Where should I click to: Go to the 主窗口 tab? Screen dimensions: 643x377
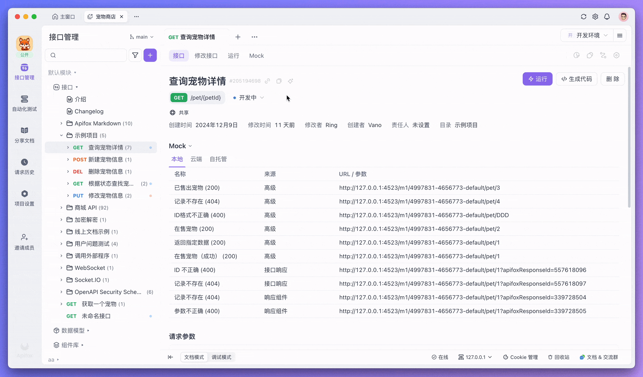[64, 17]
